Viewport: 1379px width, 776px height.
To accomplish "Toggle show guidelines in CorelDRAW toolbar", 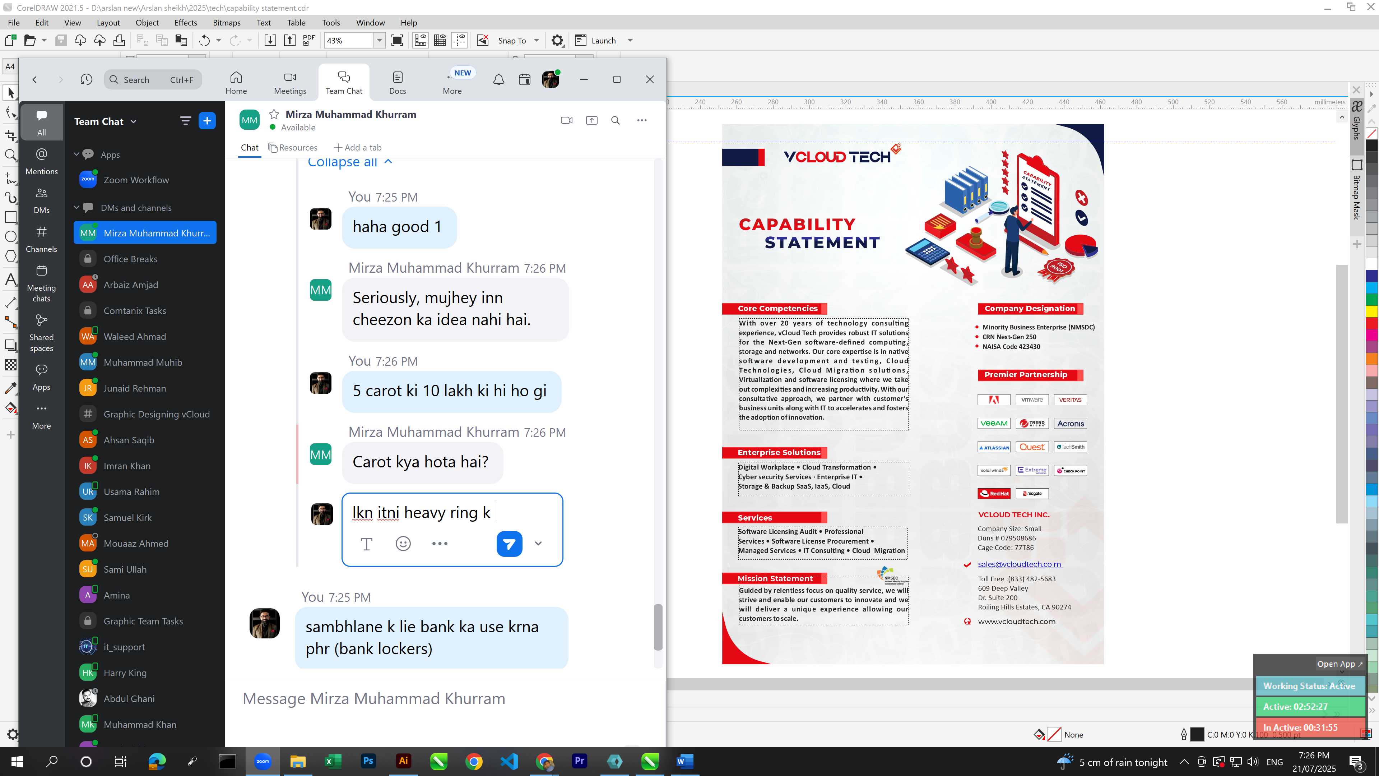I will [459, 41].
